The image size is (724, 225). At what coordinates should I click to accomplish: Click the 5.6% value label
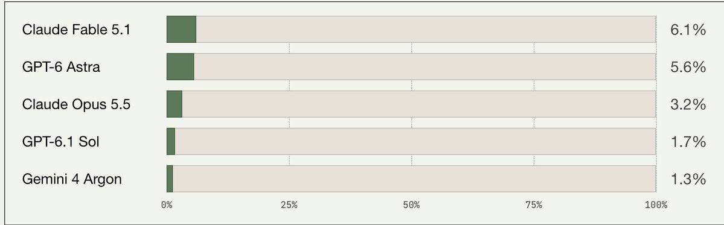pyautogui.click(x=688, y=68)
